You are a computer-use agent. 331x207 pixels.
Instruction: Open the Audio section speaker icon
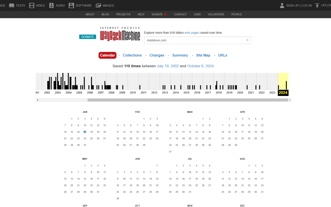pyautogui.click(x=51, y=6)
